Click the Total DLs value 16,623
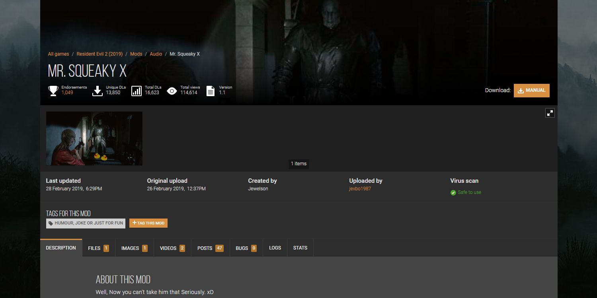This screenshot has width=597, height=298. [152, 93]
